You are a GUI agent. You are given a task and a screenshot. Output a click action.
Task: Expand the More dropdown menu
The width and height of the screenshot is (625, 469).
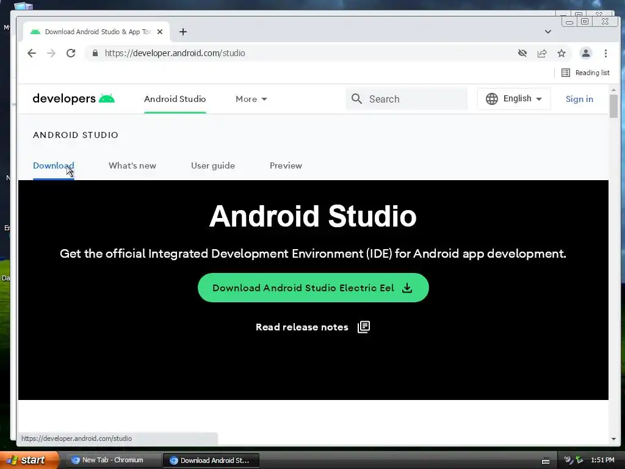251,99
